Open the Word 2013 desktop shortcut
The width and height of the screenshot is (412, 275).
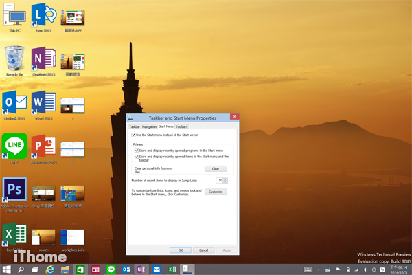tap(42, 102)
